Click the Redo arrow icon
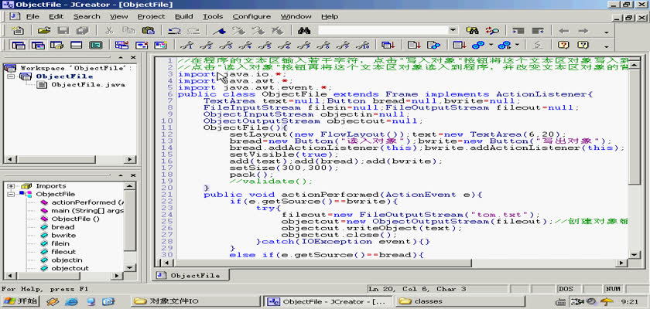This screenshot has height=309, width=650. pos(193,31)
